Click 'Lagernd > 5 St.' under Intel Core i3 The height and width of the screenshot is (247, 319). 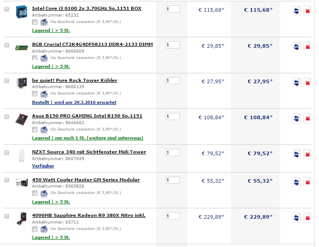pos(51,31)
